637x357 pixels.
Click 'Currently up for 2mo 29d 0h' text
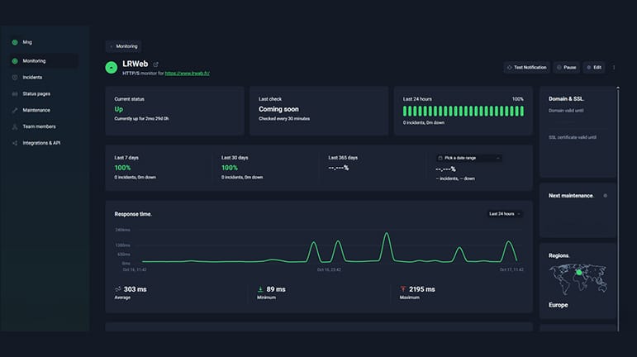tap(142, 119)
